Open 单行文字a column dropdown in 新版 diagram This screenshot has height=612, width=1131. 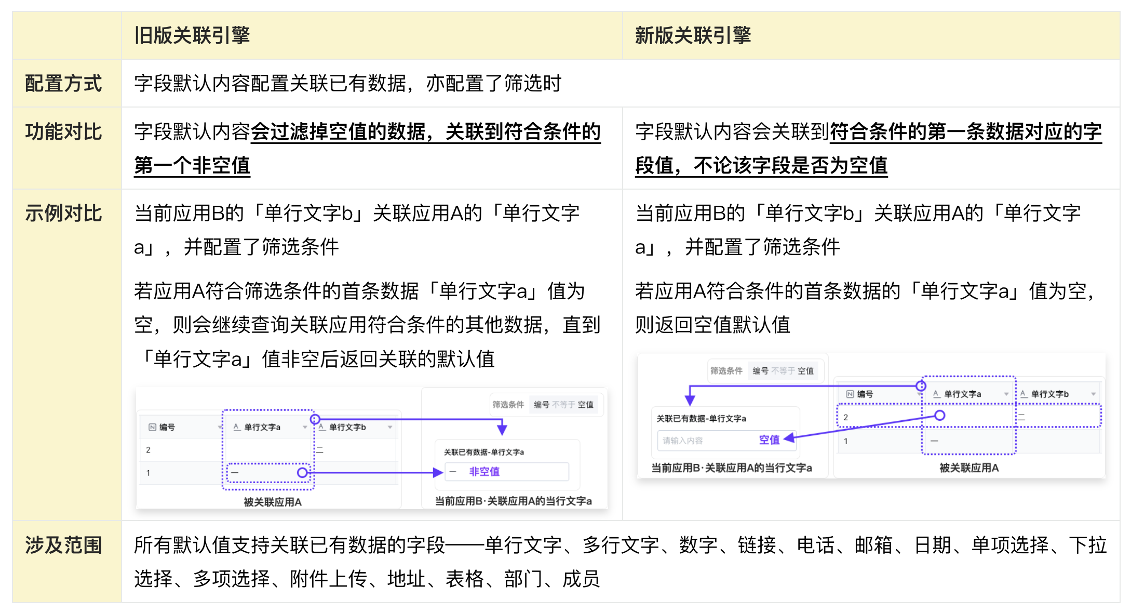1006,394
